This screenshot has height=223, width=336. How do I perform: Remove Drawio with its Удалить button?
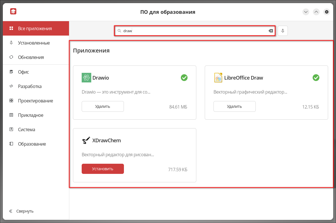pos(103,106)
